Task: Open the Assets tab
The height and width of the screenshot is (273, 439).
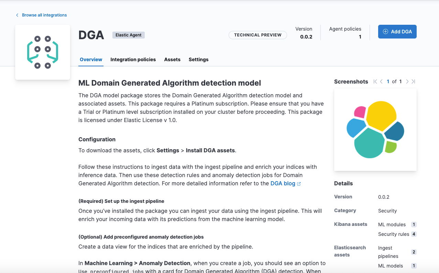Action: click(172, 59)
